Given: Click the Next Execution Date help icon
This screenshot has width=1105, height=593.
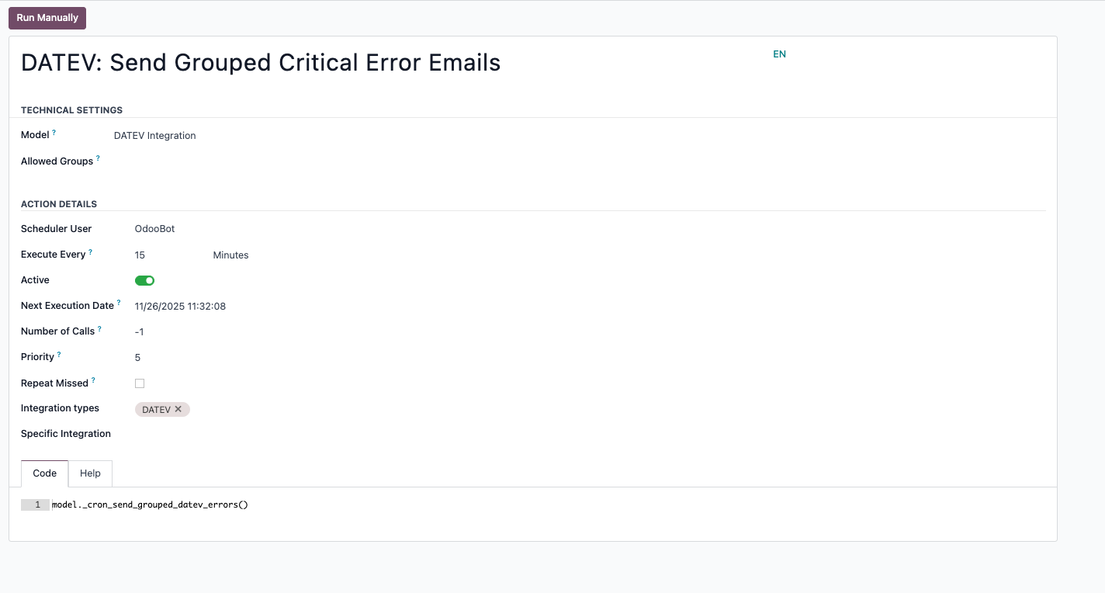Looking at the screenshot, I should click(119, 303).
